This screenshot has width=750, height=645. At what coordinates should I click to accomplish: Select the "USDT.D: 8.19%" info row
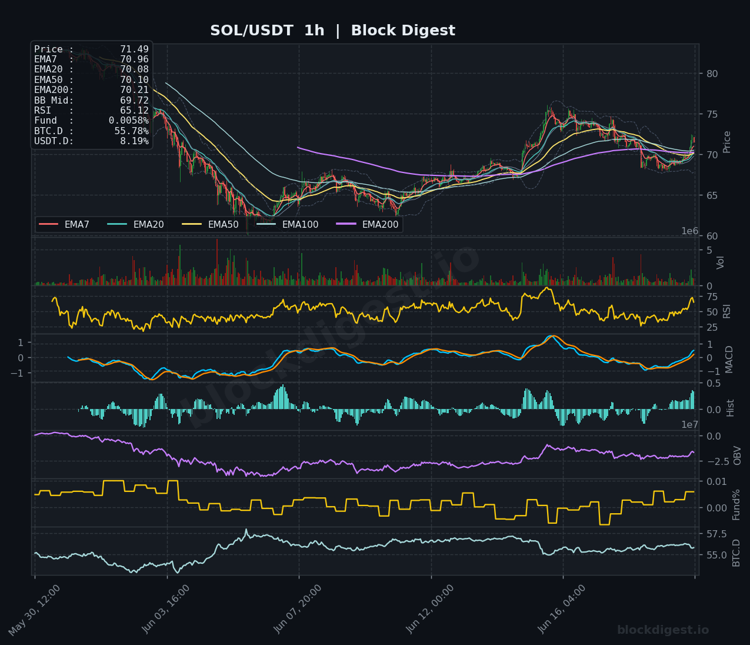click(91, 141)
